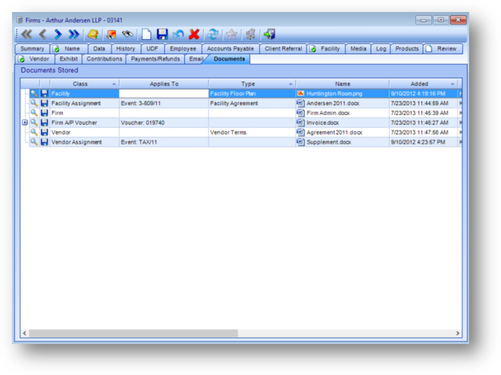Click the next record blue arrow
Screen dimensions: 501x375
[x=58, y=34]
